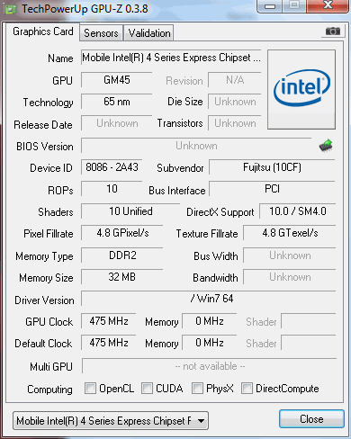Click the empty Shader field in GPU Clock row

(x=309, y=321)
